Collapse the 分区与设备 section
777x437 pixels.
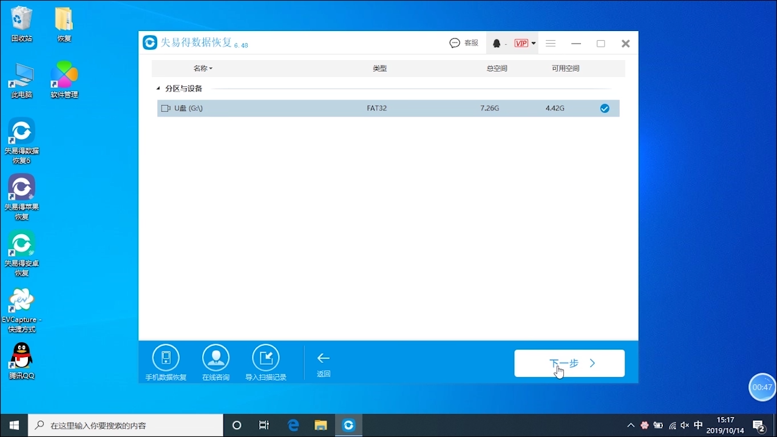point(158,88)
